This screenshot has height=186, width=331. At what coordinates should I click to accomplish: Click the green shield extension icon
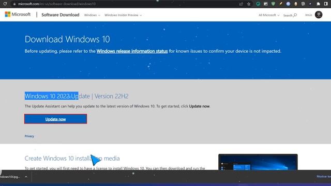point(273,4)
